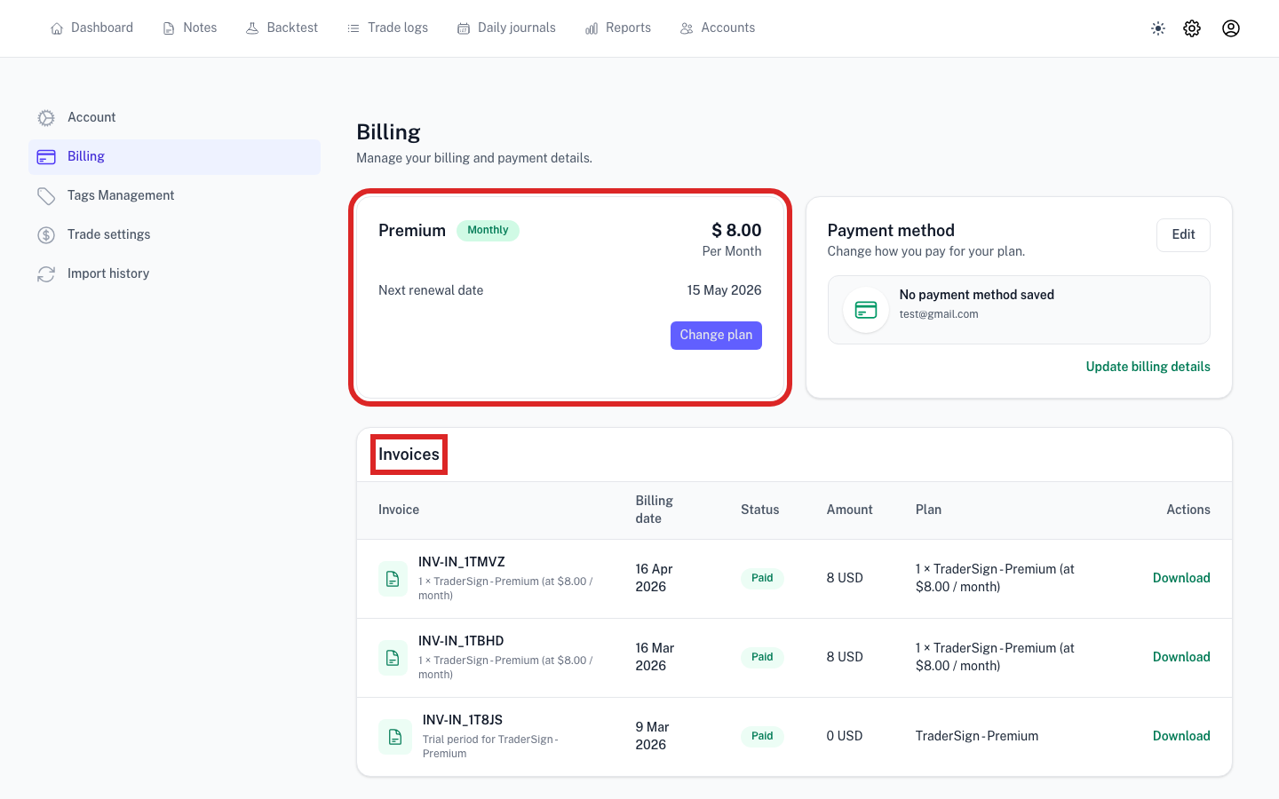This screenshot has width=1279, height=799.
Task: Click the Import history sync icon
Action: [x=46, y=273]
